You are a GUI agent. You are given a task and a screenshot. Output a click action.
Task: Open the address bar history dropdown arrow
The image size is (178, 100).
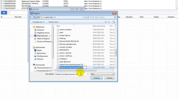[83, 17]
